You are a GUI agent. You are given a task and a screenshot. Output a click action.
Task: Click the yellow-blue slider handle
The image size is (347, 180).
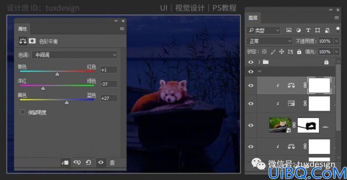coord(66,103)
